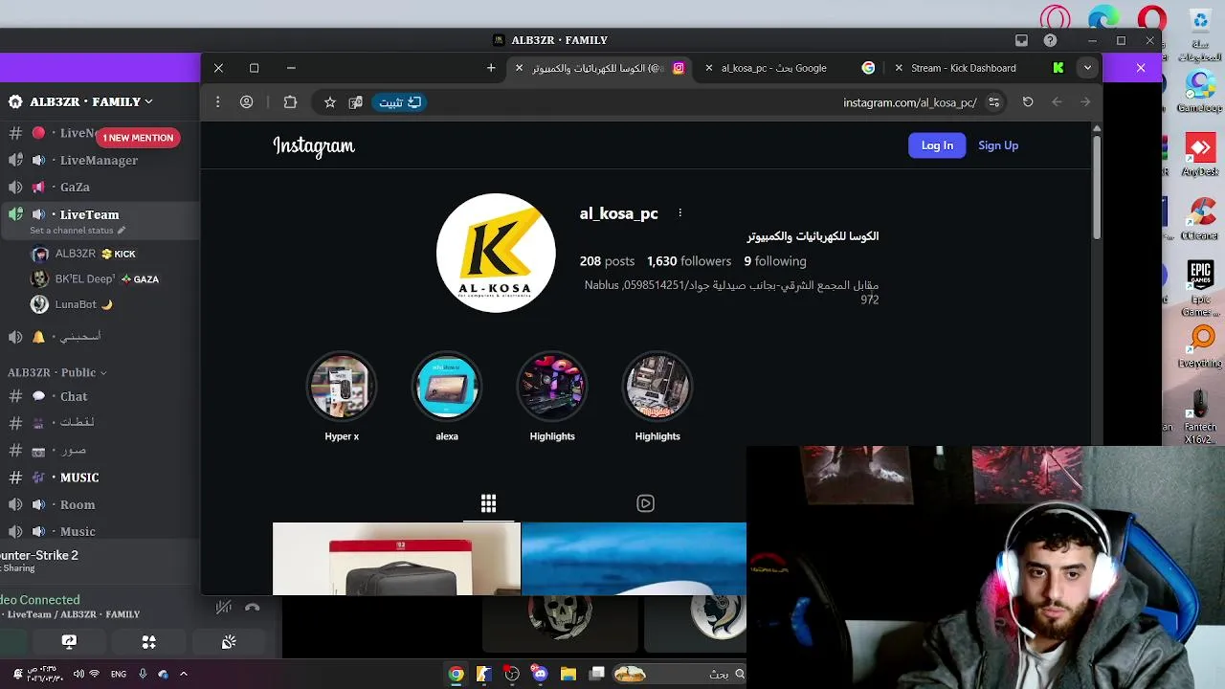Image resolution: width=1225 pixels, height=689 pixels.
Task: Open taskbar volume icon
Action: click(78, 674)
